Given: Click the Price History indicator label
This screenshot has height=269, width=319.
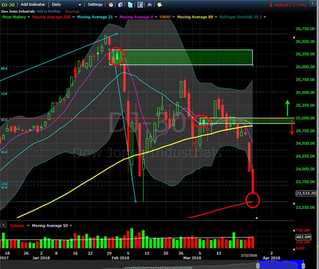Looking at the screenshot, I should [x=14, y=17].
